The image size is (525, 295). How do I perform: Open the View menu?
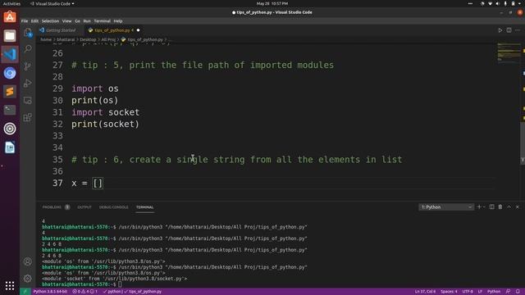tap(66, 21)
